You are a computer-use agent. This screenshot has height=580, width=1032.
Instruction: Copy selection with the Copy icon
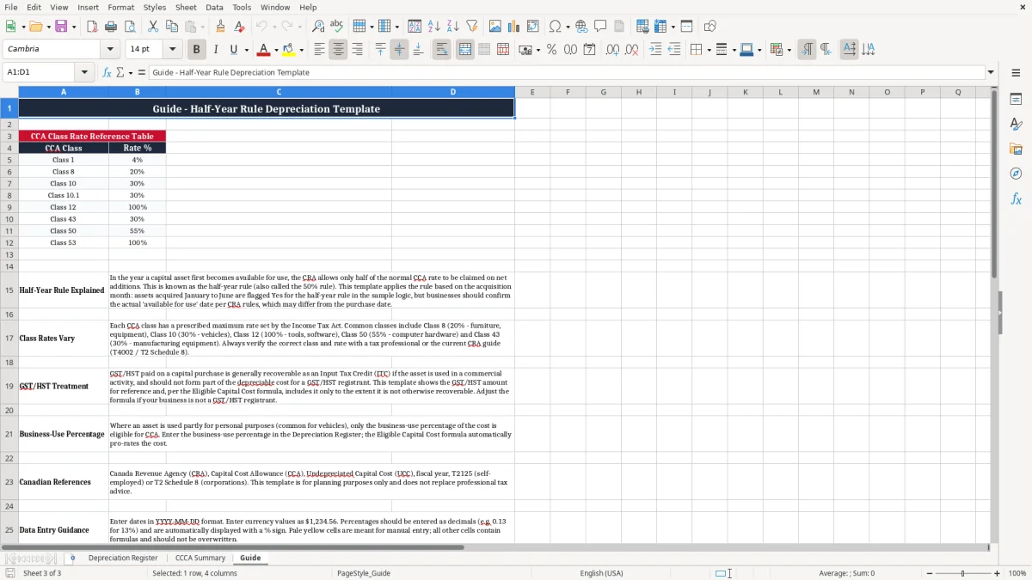click(x=172, y=27)
